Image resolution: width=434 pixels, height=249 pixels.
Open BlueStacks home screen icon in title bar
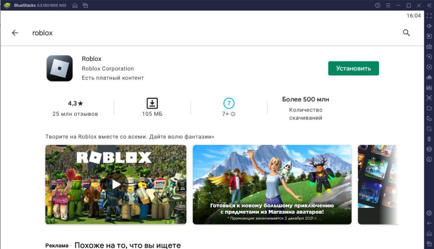[x=75, y=5]
